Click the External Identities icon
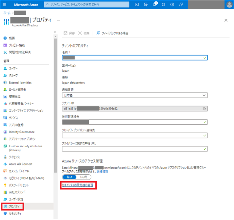This screenshot has height=220, width=234. [x=5, y=83]
